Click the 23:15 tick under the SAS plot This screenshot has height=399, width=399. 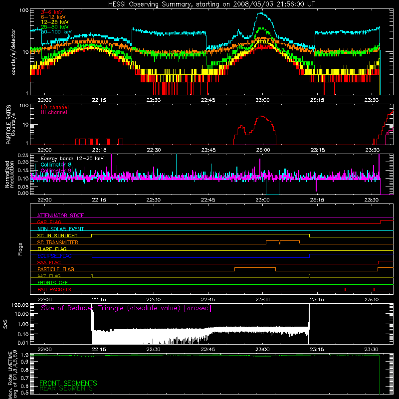click(x=317, y=350)
